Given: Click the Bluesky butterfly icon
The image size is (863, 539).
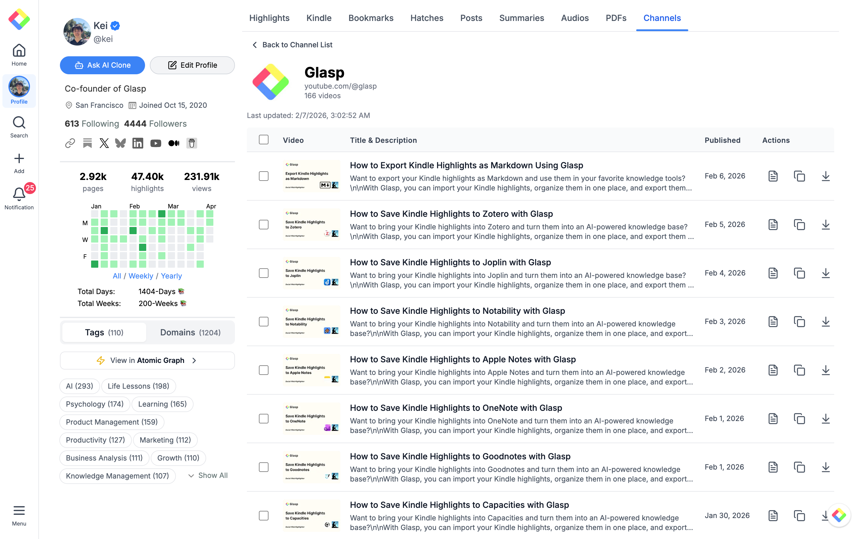Looking at the screenshot, I should pos(120,143).
